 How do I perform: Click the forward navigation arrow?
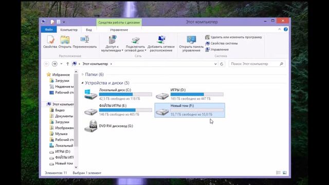point(54,64)
